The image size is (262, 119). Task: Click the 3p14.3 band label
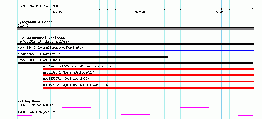[23, 26]
